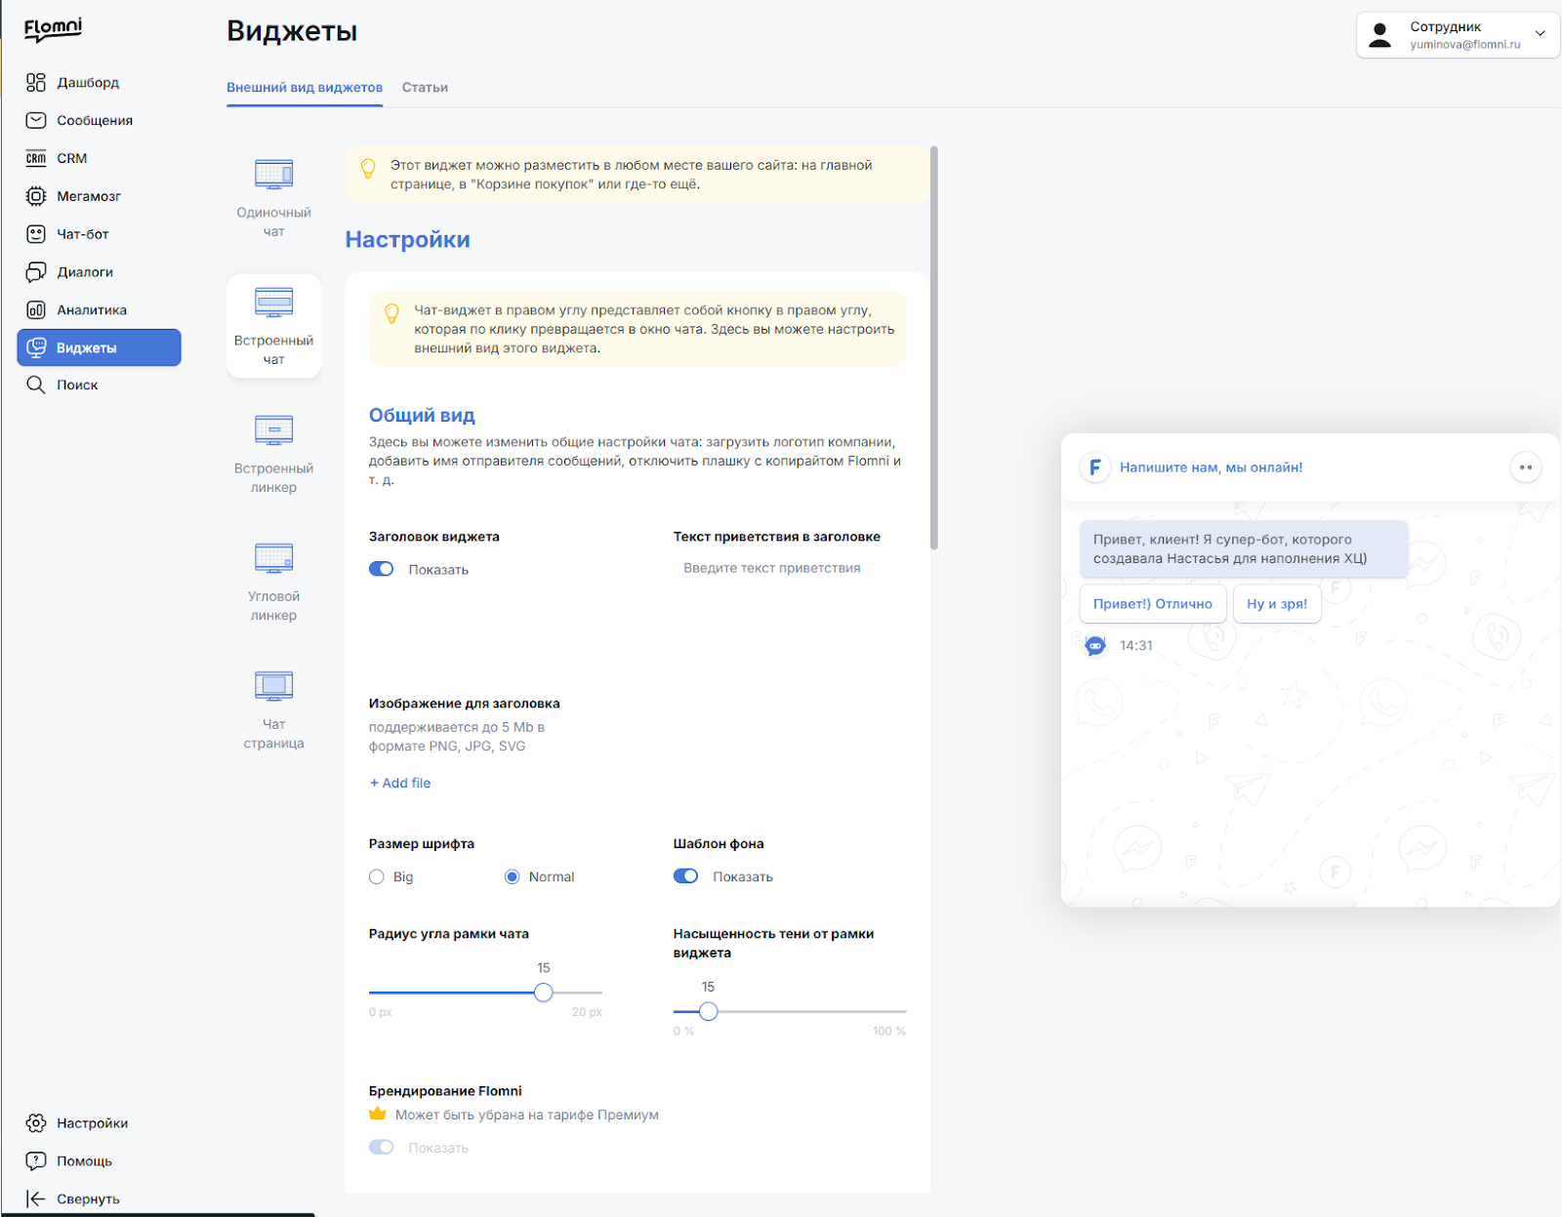1562x1217 pixels.
Task: Collapse the sidebar with Свернуть
Action: coord(73,1198)
